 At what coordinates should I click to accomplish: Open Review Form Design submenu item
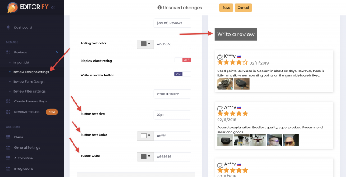(x=29, y=82)
